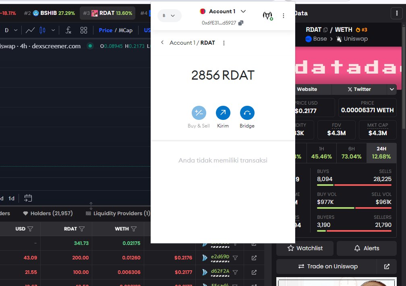The height and width of the screenshot is (286, 406).
Task: Select 1H change tab
Action: 321,153
